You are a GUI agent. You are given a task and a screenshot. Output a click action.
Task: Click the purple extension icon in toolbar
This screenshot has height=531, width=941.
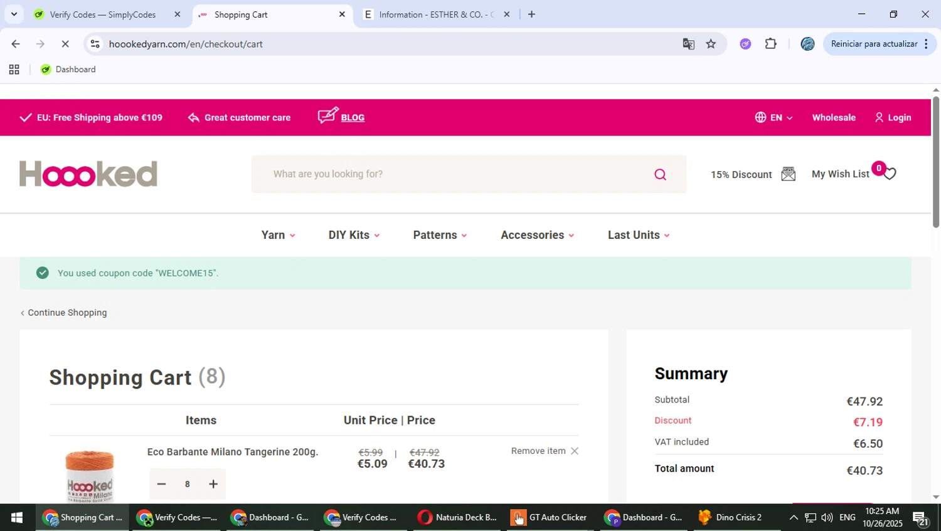(x=745, y=44)
